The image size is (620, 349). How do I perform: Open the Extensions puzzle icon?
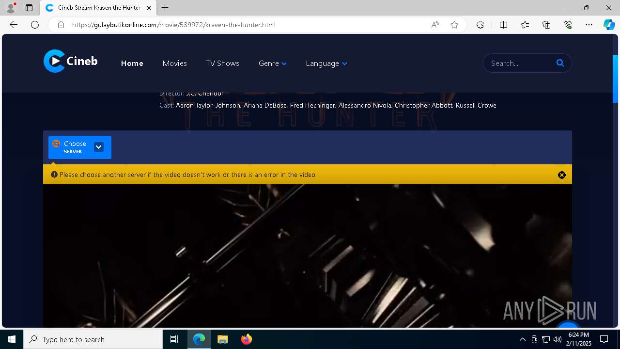[480, 25]
